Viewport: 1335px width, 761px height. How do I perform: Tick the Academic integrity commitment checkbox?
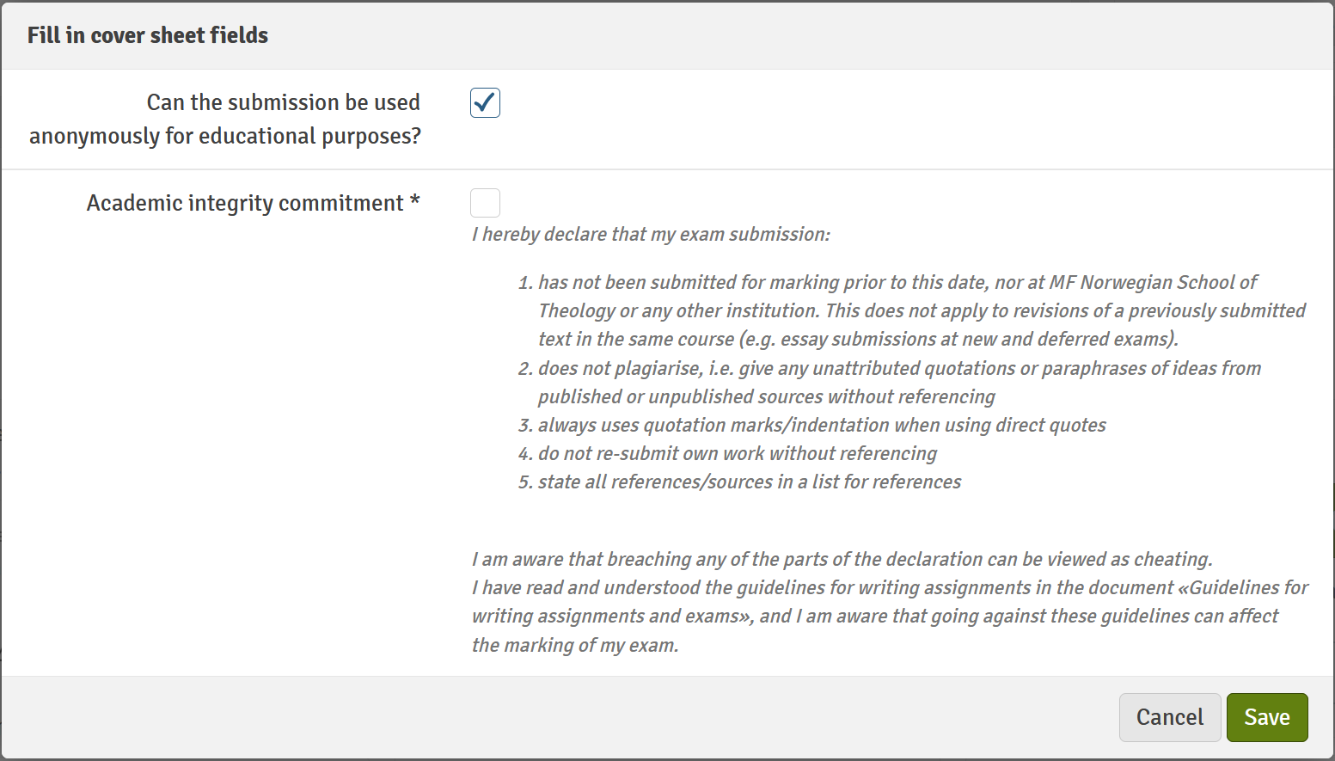(x=485, y=203)
